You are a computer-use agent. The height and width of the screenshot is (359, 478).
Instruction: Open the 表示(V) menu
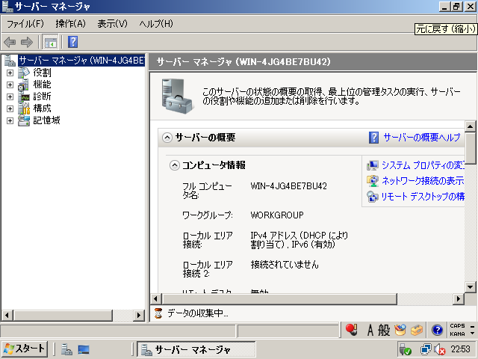pyautogui.click(x=113, y=24)
